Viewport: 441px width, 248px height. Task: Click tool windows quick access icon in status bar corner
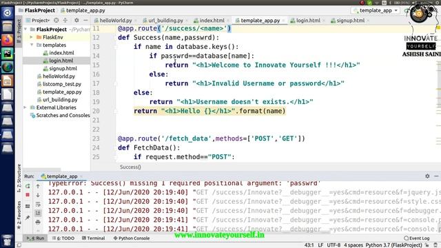[x=19, y=245]
